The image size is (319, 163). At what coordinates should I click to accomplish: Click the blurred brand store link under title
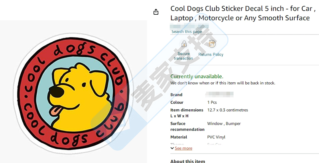pos(189,26)
